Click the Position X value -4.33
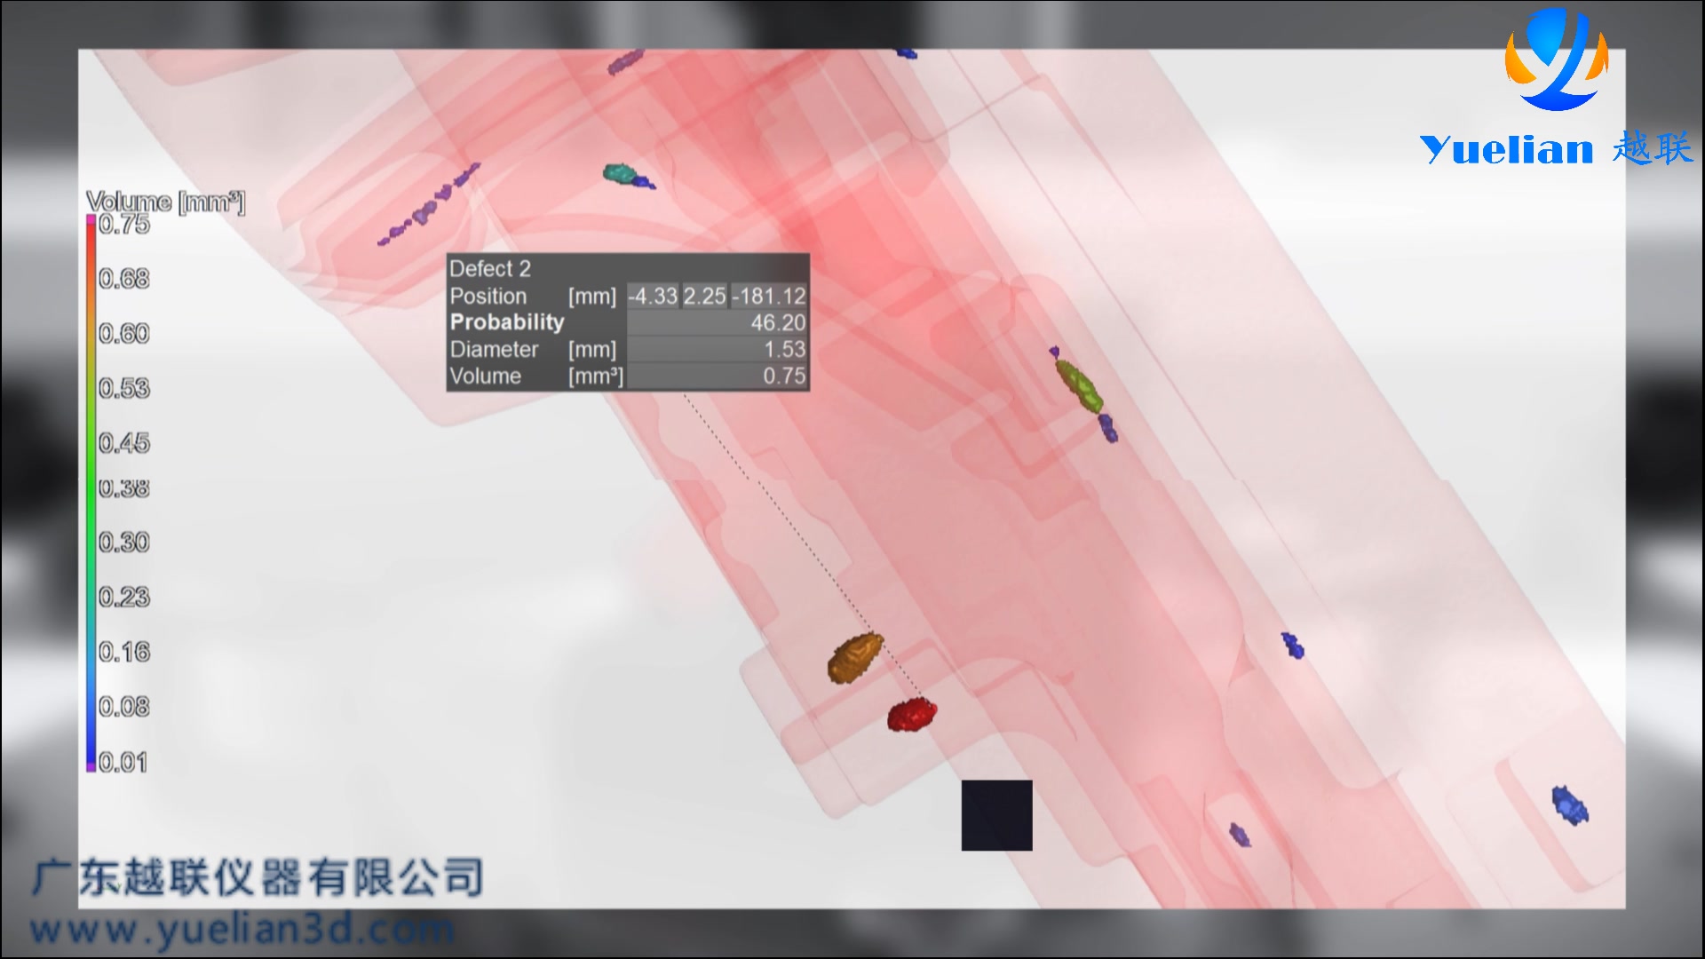Viewport: 1705px width, 959px height. [x=653, y=296]
